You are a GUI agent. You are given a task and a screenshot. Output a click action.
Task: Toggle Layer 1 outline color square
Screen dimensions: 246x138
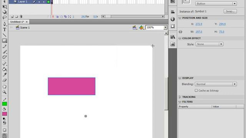48,2
